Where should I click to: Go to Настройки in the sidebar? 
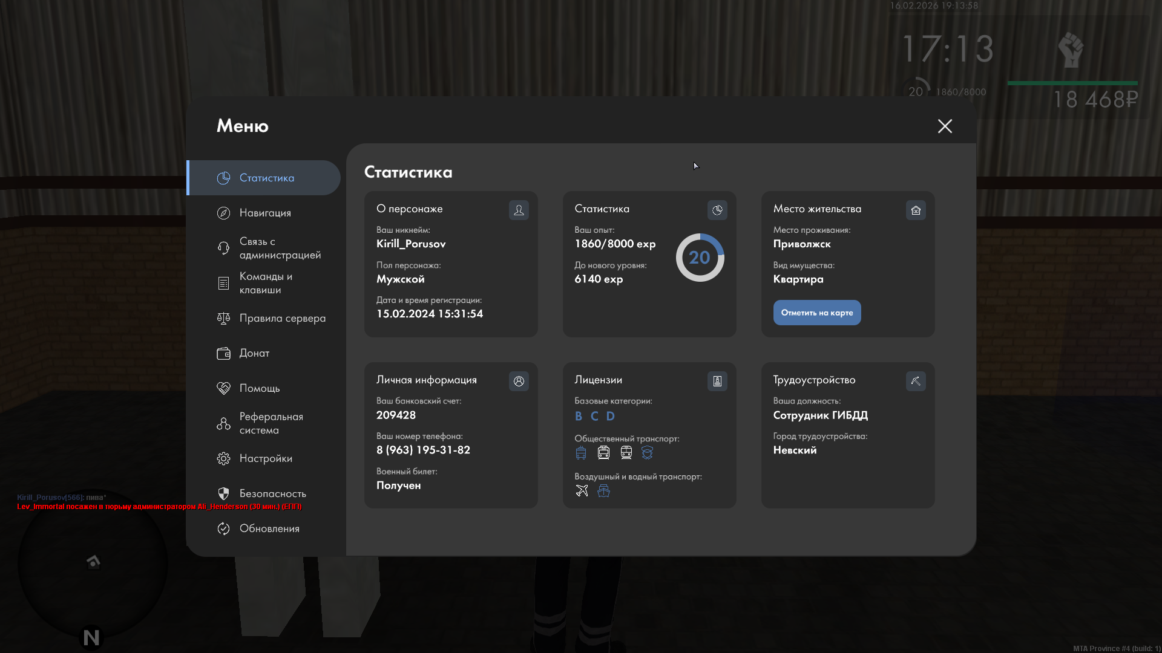point(266,458)
